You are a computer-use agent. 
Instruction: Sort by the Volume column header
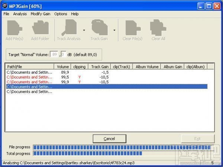tap(62, 67)
